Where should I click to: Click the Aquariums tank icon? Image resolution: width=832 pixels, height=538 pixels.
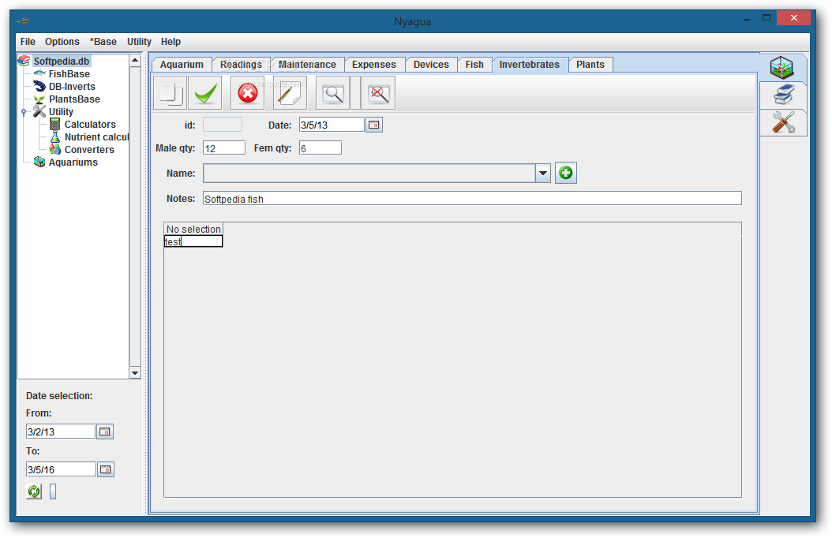tap(39, 162)
